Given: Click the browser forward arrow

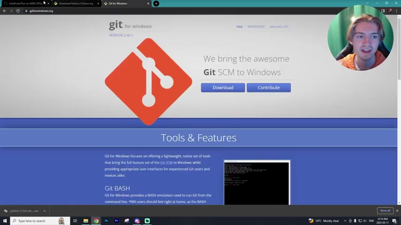Looking at the screenshot, I should coord(11,11).
